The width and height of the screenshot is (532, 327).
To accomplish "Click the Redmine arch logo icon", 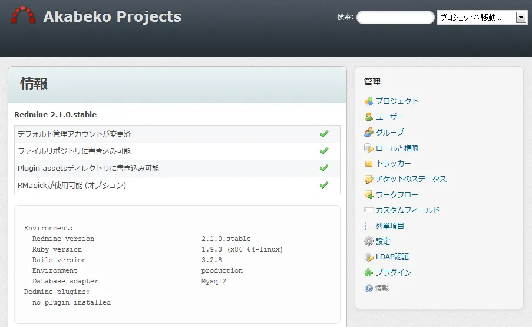I will tap(23, 15).
